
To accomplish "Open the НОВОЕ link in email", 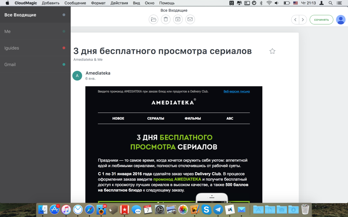I will (118, 118).
